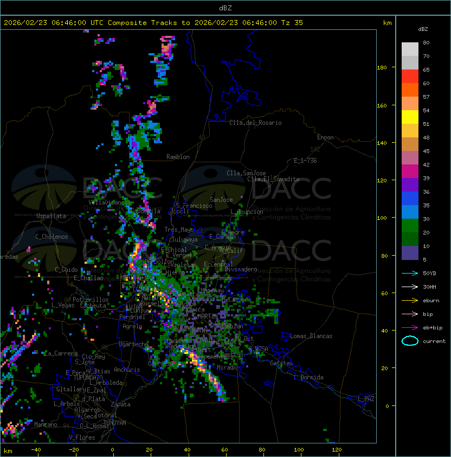Image resolution: width=451 pixels, height=457 pixels.
Task: Click the magenta swatch below 42 dBZ
Action: pos(410,172)
